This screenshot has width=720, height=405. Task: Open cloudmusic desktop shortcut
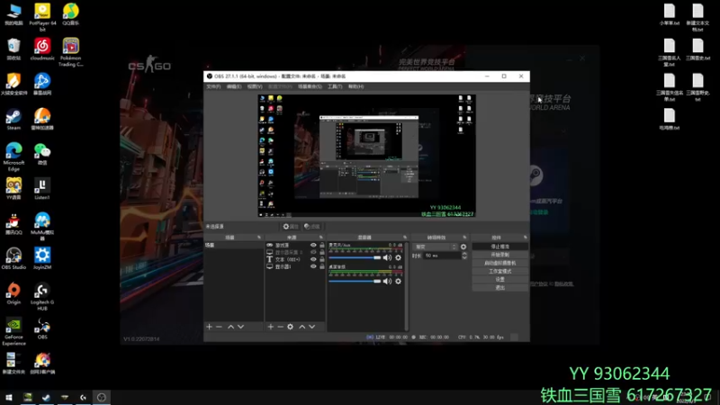point(42,49)
